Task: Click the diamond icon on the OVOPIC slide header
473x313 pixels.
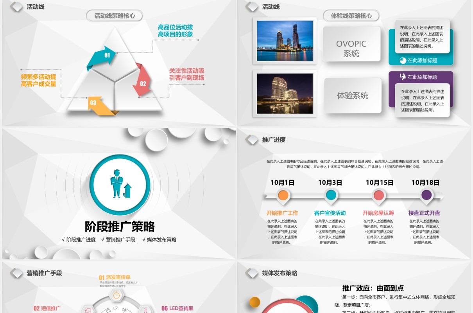Action: click(252, 7)
